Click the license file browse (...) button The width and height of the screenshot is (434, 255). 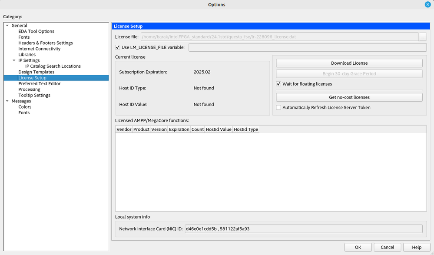[423, 37]
